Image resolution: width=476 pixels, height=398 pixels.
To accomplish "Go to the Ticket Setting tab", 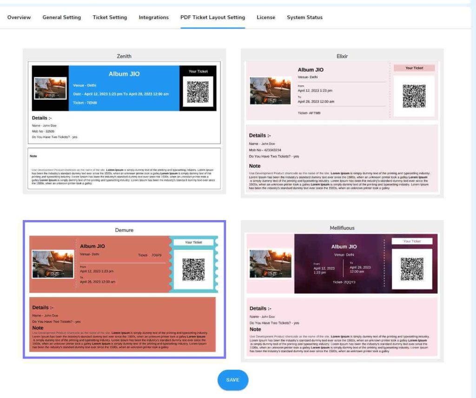I will click(109, 17).
